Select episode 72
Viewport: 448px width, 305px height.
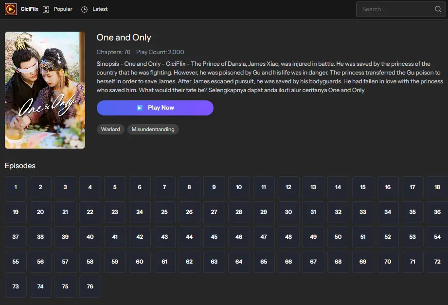(x=437, y=262)
